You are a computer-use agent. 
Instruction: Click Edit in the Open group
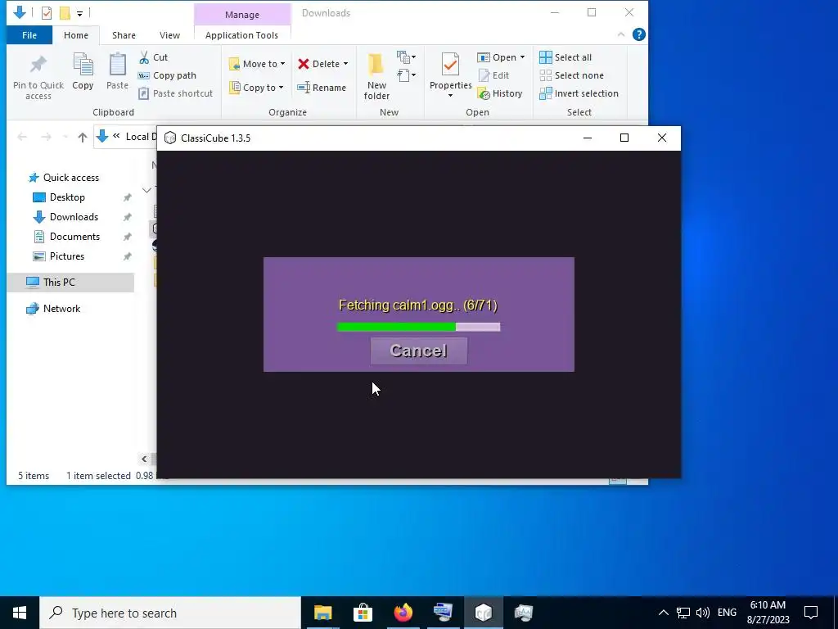pos(493,75)
